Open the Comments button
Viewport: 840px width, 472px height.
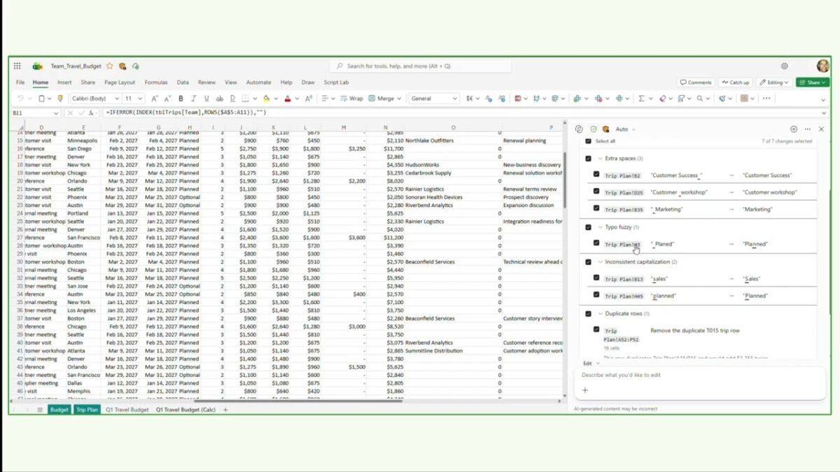point(696,83)
